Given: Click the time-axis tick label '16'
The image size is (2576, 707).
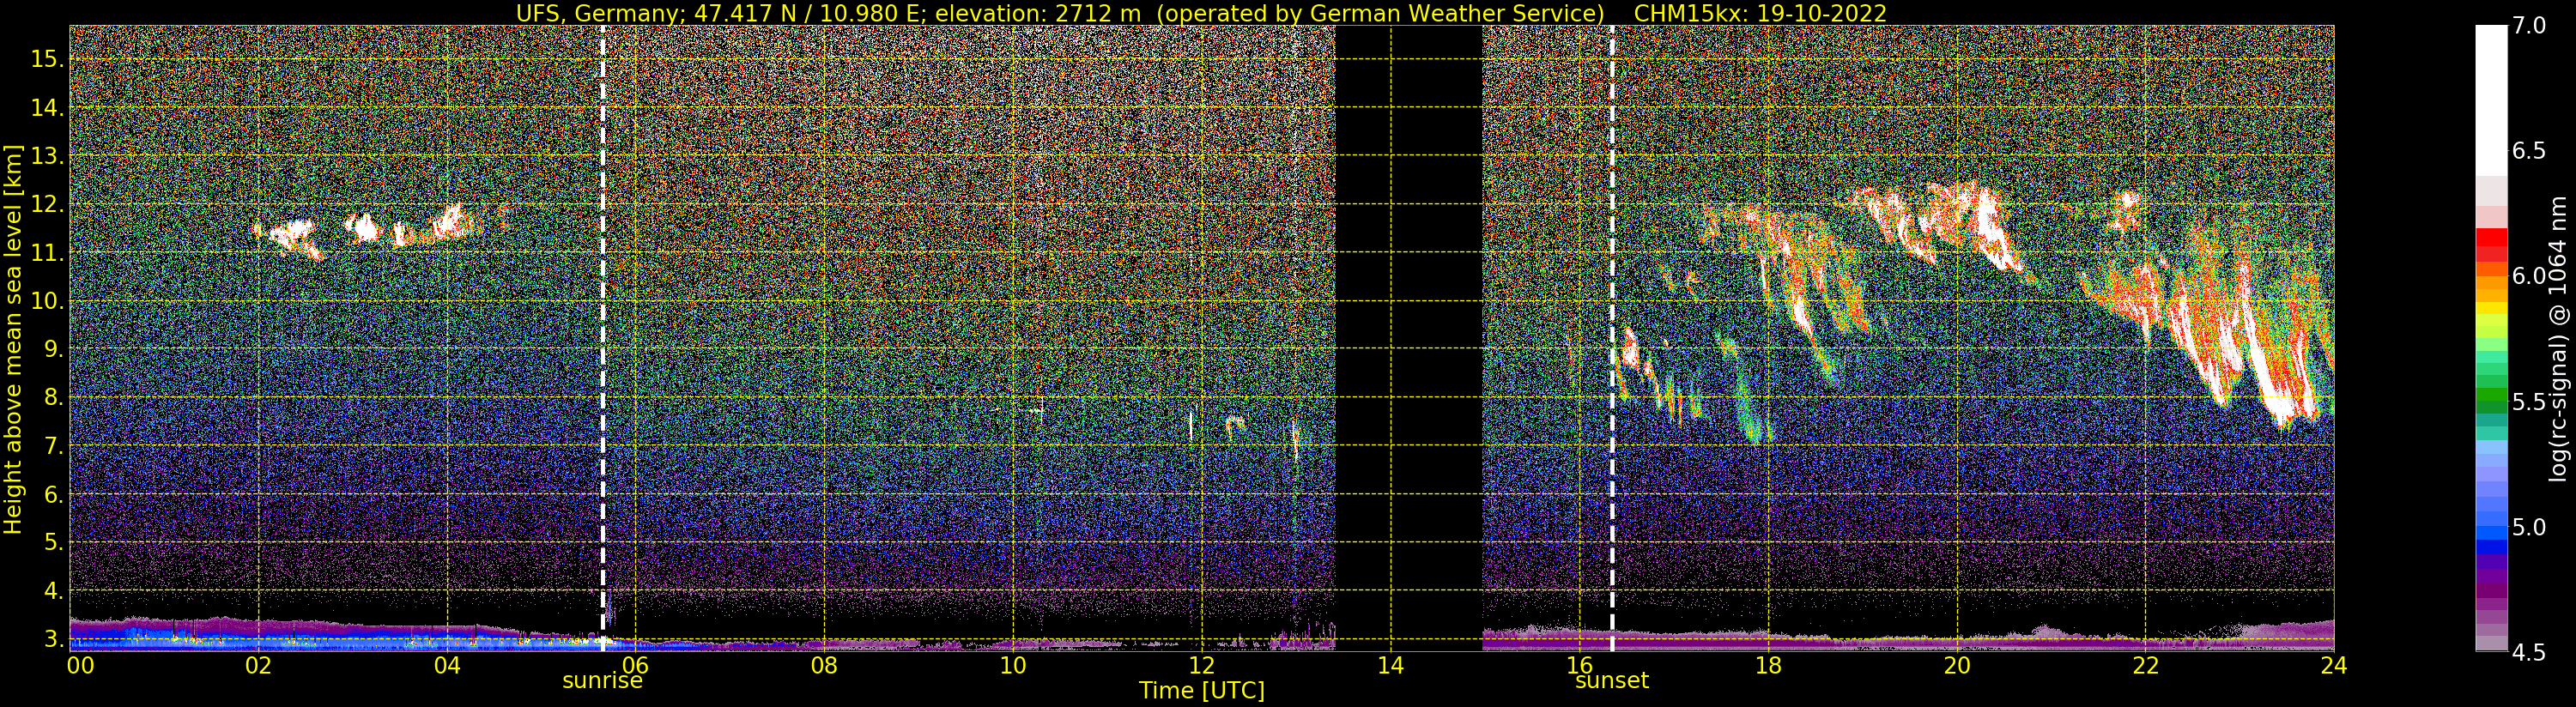Looking at the screenshot, I should click(1579, 665).
